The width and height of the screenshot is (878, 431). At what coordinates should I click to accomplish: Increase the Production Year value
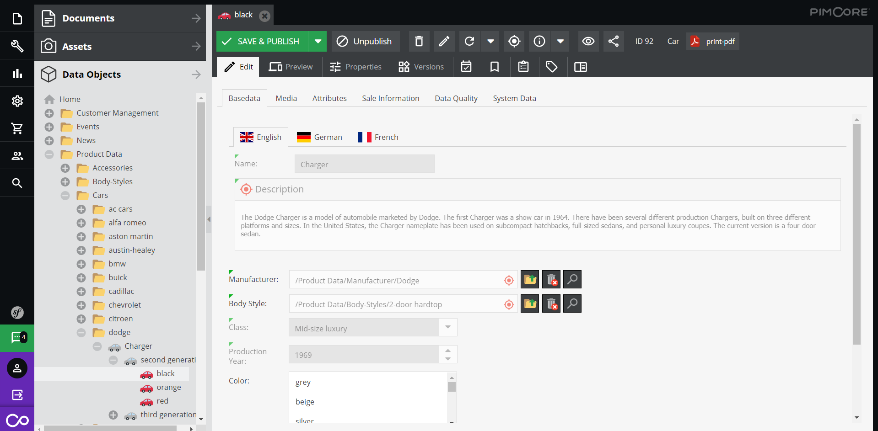[448, 351]
